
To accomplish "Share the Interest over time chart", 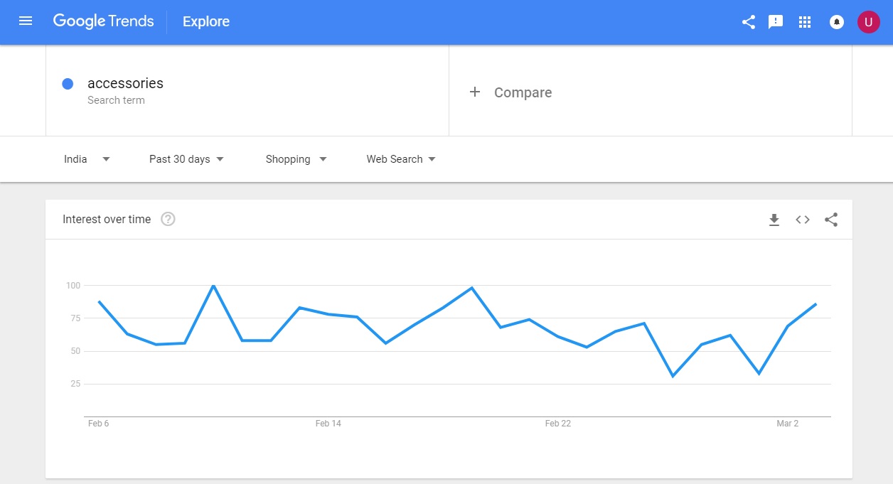I will (x=831, y=220).
